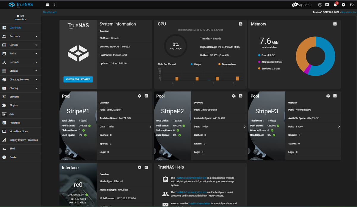The width and height of the screenshot is (357, 207).
Task: Click the Shell prompt icon
Action: point(4,148)
